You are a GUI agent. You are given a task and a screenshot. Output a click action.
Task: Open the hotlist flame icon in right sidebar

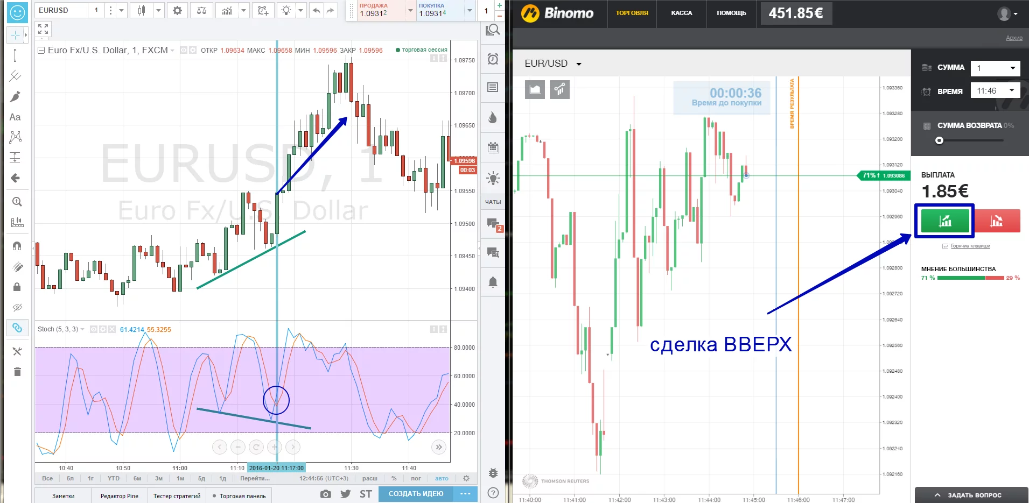point(493,117)
